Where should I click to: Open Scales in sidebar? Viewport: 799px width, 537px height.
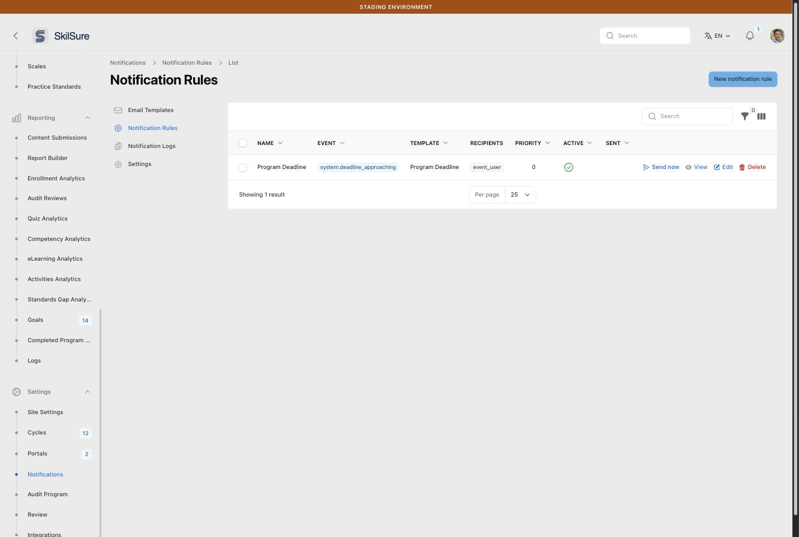(37, 67)
